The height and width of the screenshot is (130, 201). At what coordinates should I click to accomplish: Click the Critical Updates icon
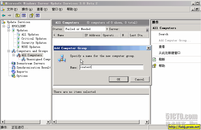pyautogui.click(x=18, y=39)
